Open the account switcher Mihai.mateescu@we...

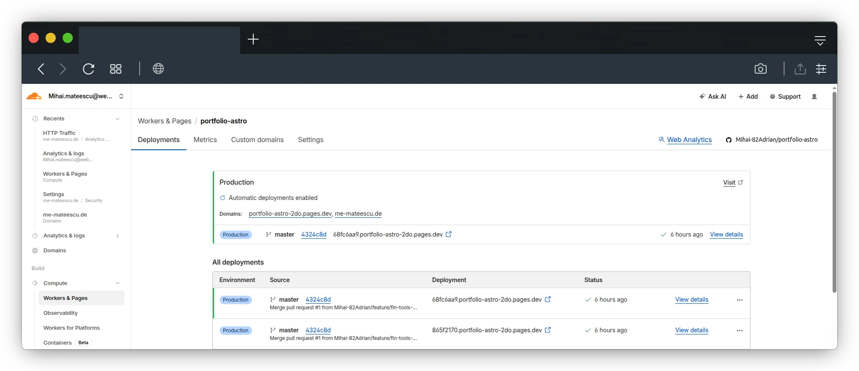tap(86, 96)
